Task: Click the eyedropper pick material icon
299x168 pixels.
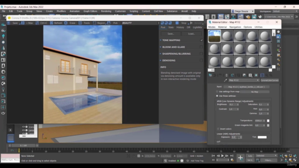Action: (x=225, y=80)
